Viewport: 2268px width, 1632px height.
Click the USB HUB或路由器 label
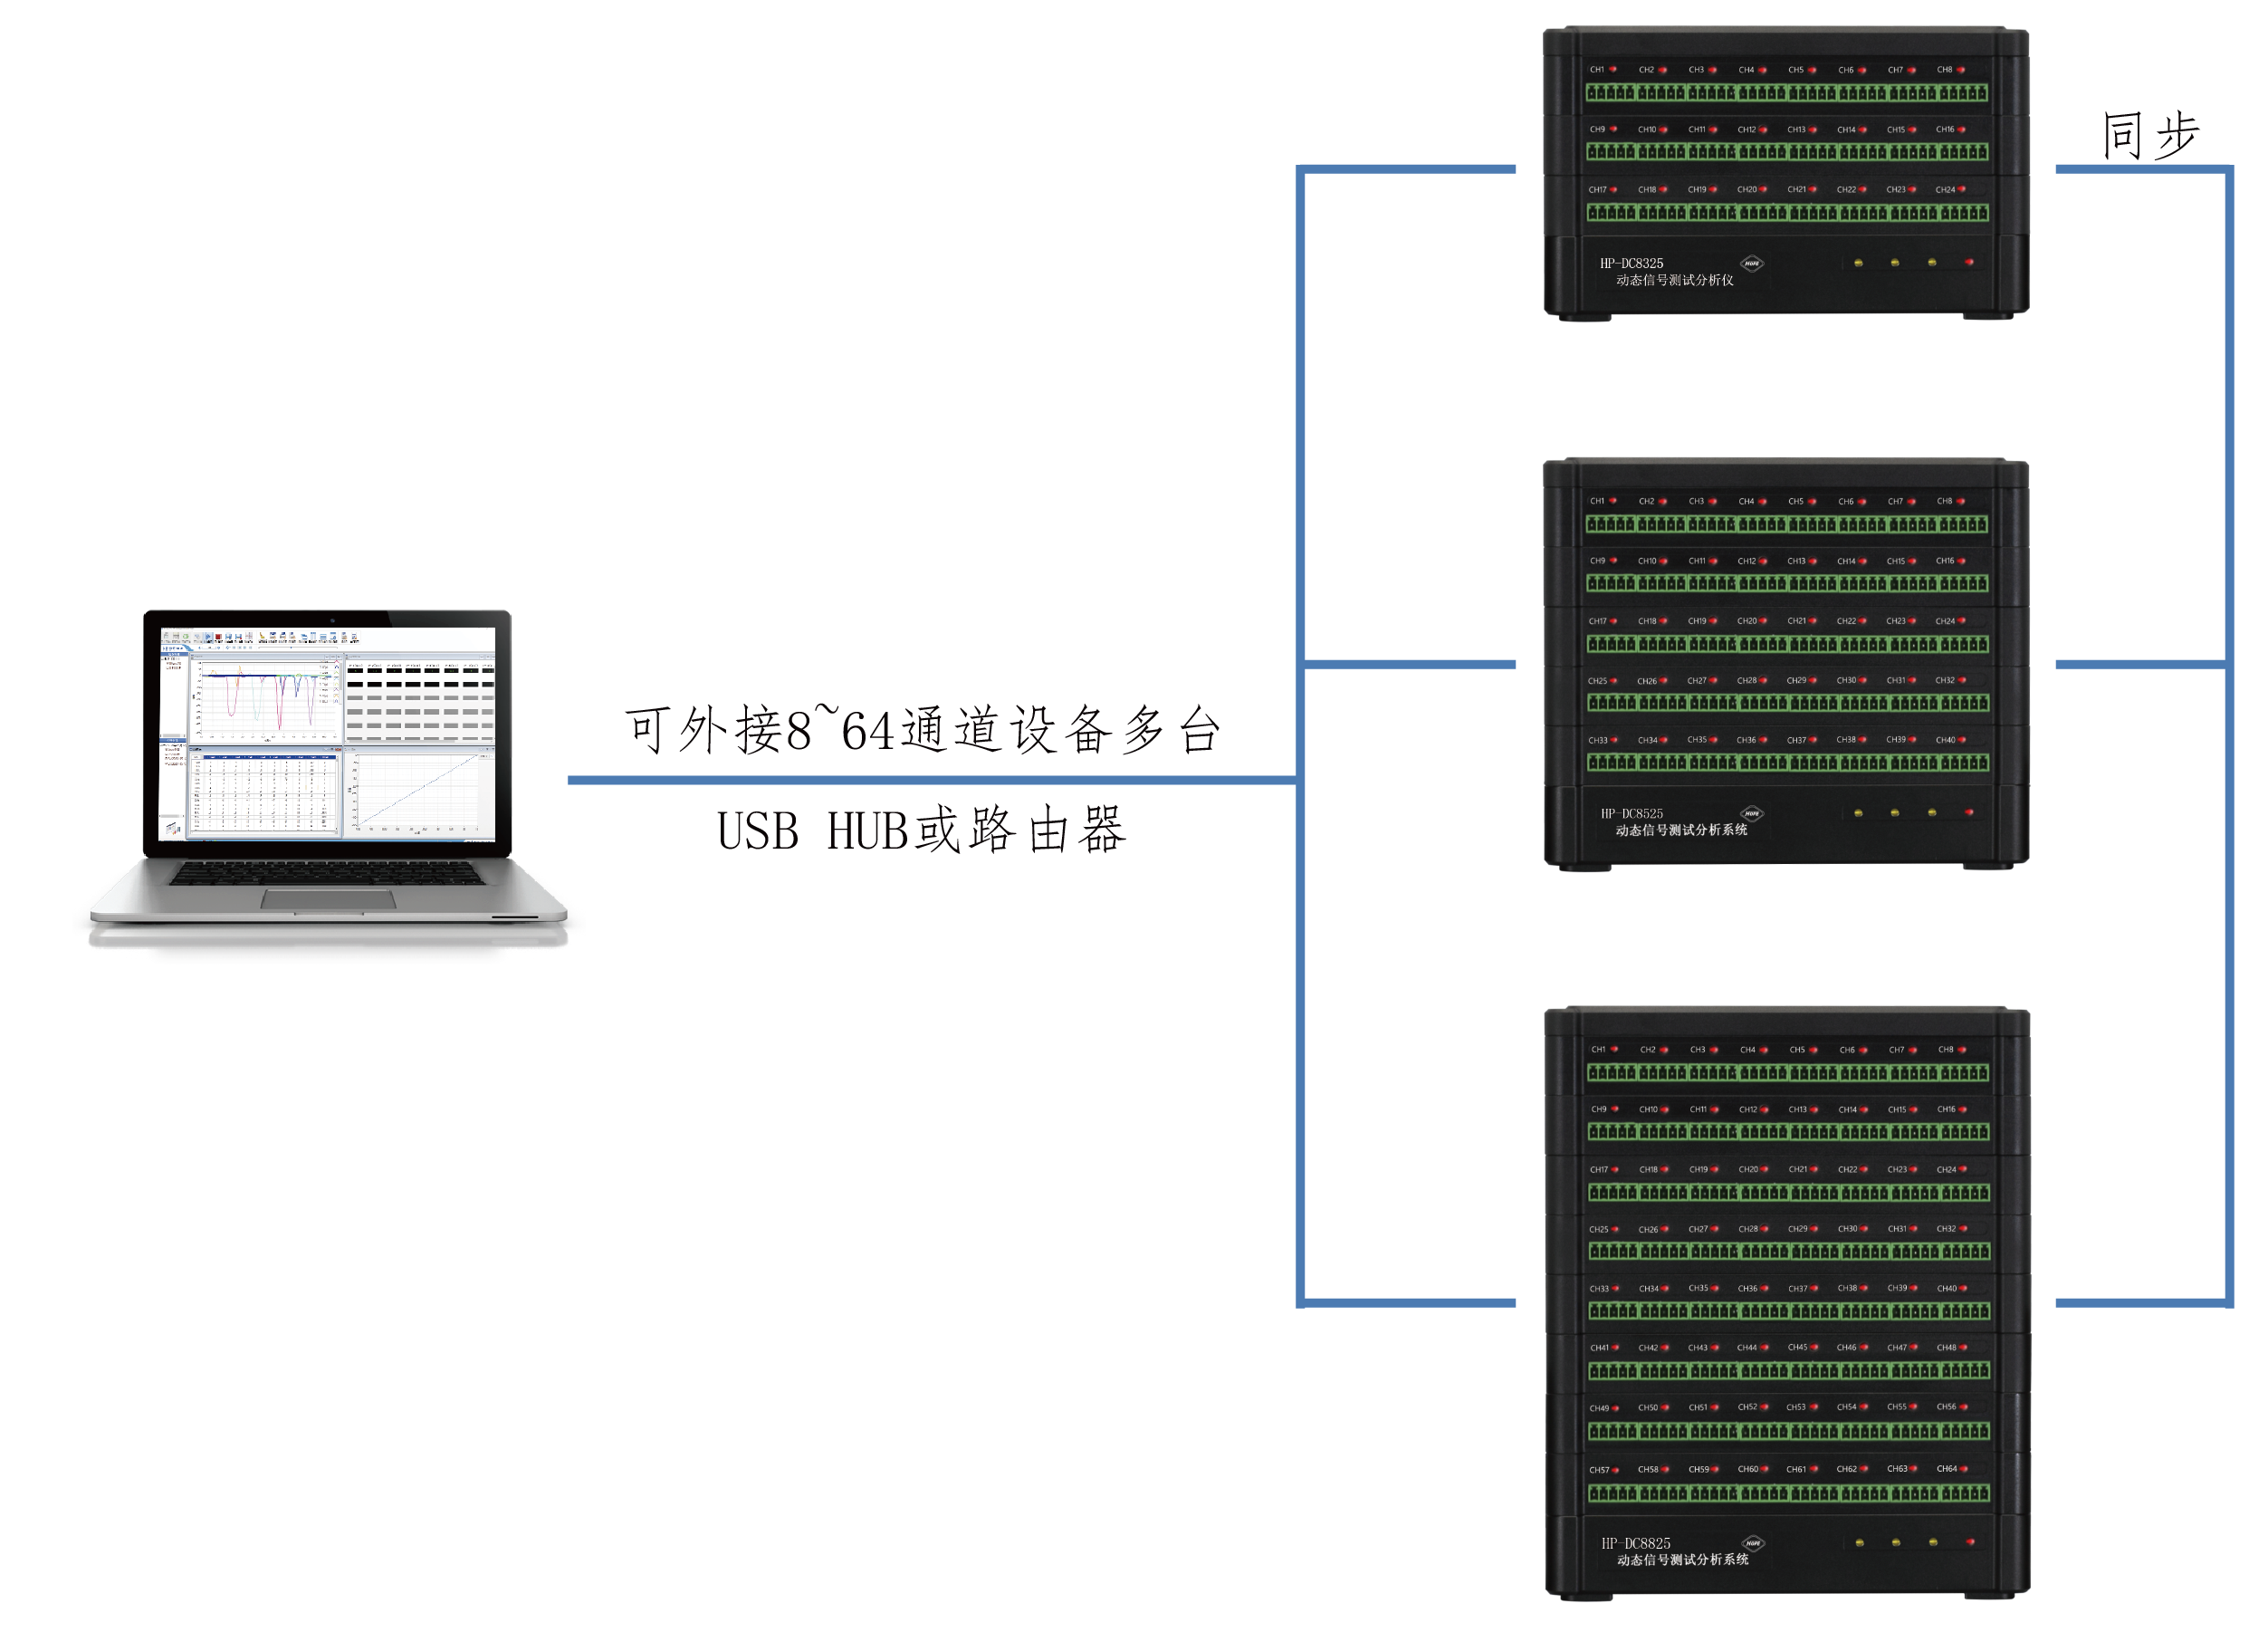921,831
